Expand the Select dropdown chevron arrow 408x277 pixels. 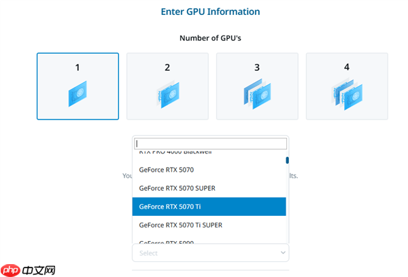click(x=283, y=253)
